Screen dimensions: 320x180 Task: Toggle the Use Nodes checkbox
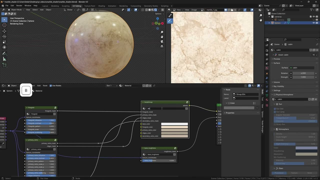51,85
